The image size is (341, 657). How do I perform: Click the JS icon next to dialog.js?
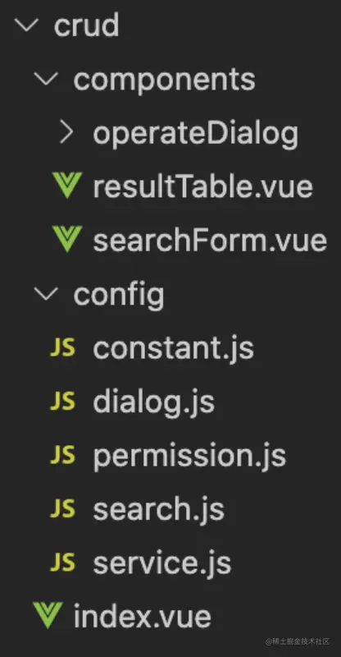[x=62, y=402]
